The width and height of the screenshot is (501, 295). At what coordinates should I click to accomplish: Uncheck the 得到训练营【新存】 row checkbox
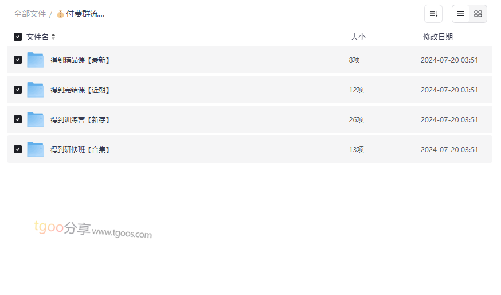tap(18, 119)
